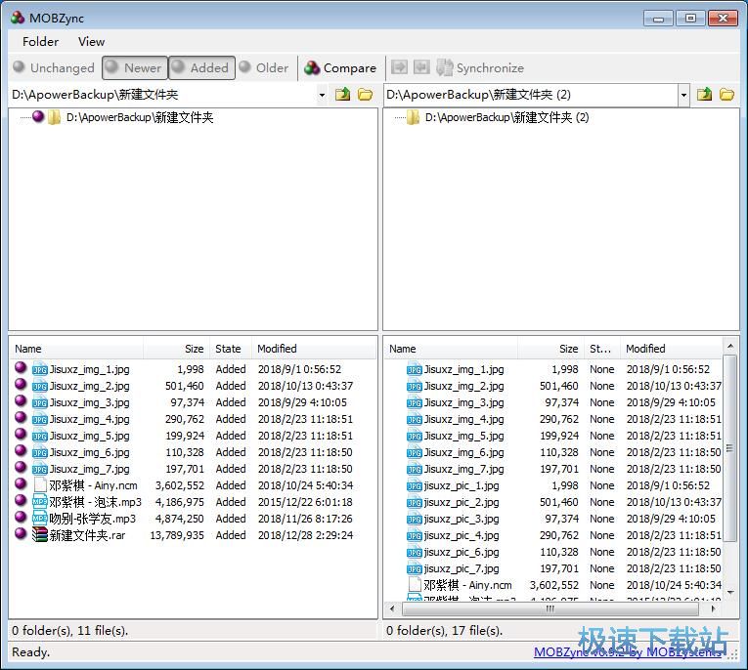
Task: Toggle the Older filter
Action: tap(264, 67)
